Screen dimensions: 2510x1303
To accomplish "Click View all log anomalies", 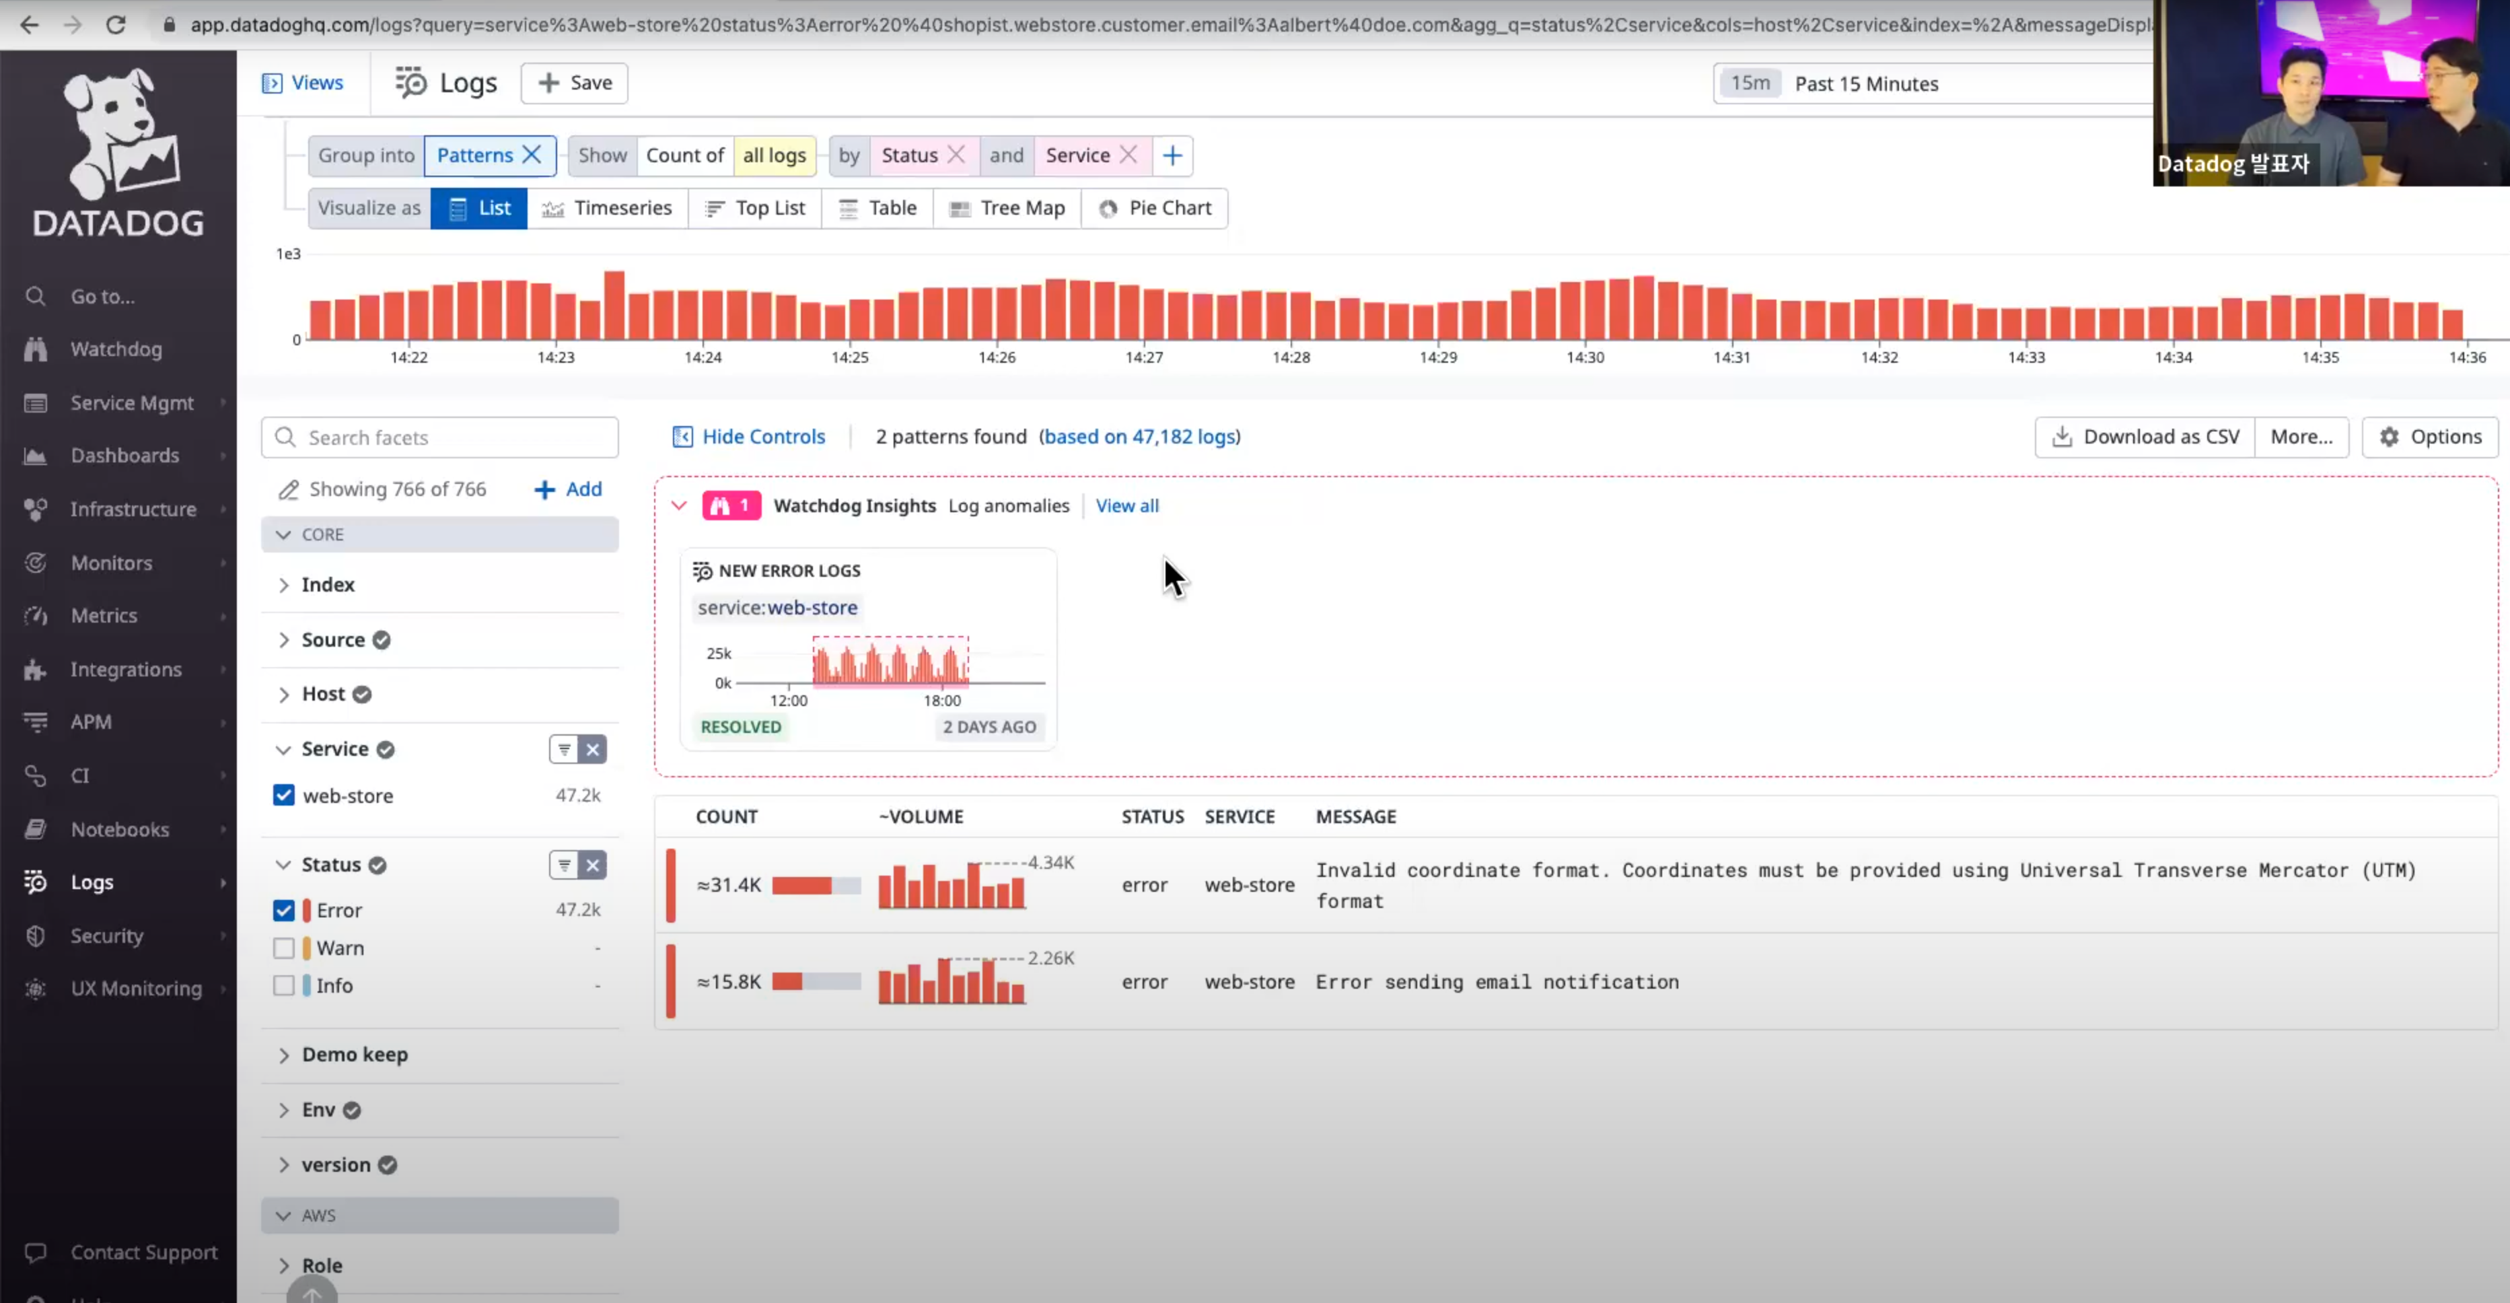I will 1127,506.
